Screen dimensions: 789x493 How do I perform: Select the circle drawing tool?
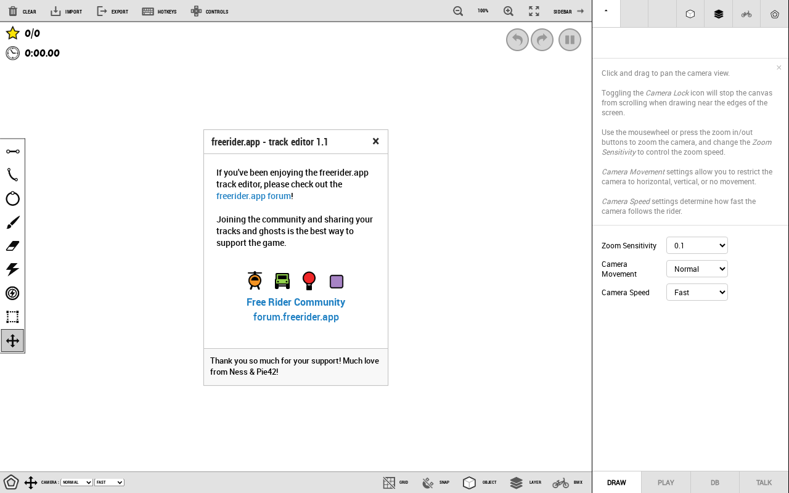click(x=12, y=198)
